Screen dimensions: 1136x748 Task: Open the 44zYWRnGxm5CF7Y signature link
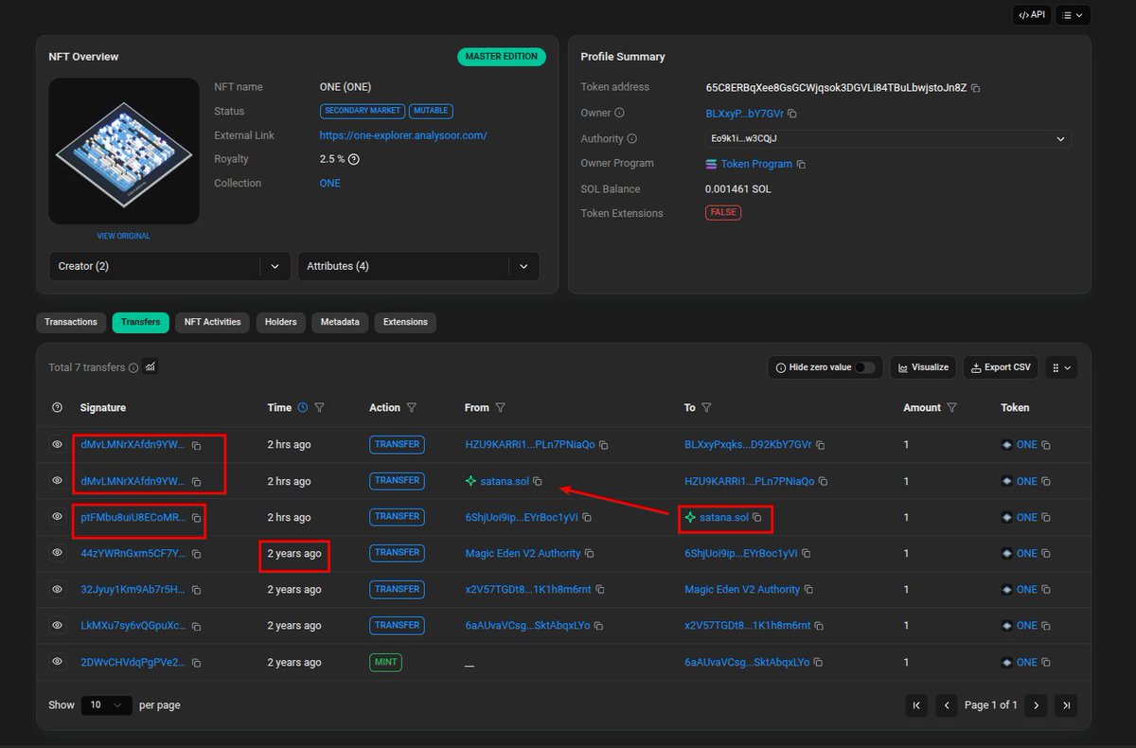[x=133, y=554]
